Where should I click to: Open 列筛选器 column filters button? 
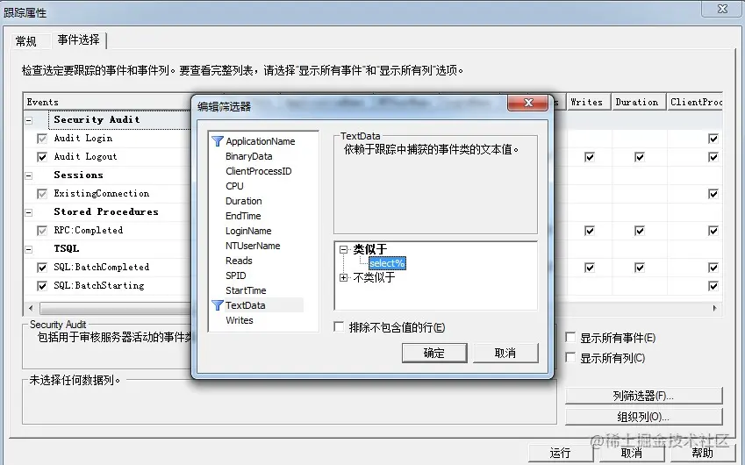[x=644, y=396]
